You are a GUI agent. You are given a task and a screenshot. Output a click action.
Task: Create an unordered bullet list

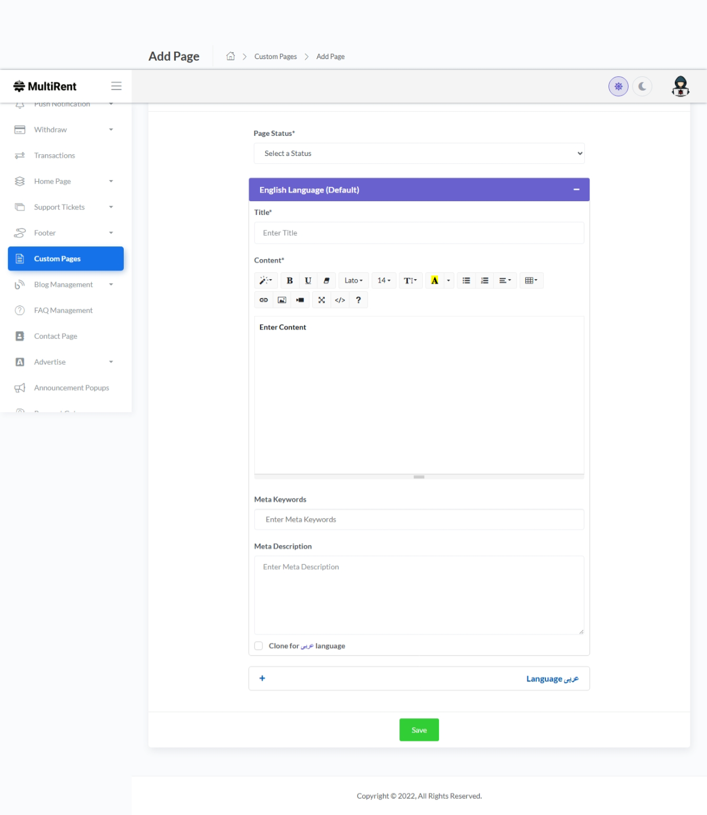pos(466,280)
